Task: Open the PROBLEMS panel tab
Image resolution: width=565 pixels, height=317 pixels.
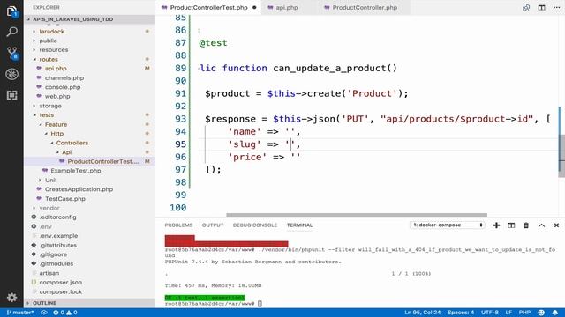Action: click(178, 225)
